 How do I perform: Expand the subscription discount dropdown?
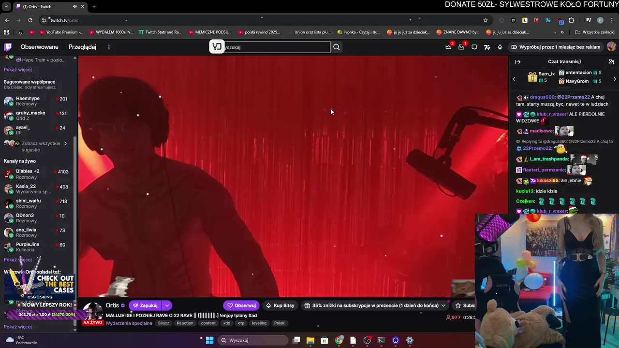click(443, 305)
